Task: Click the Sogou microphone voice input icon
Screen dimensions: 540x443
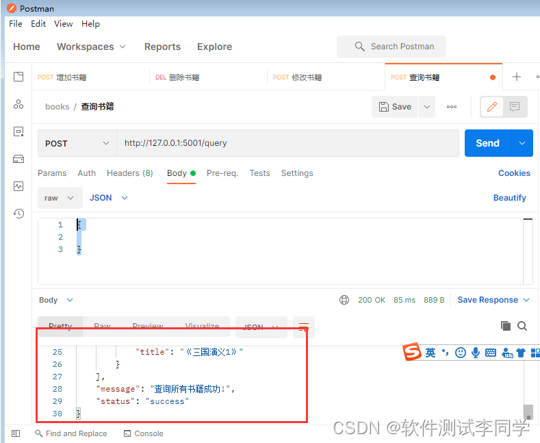Action: [x=476, y=353]
